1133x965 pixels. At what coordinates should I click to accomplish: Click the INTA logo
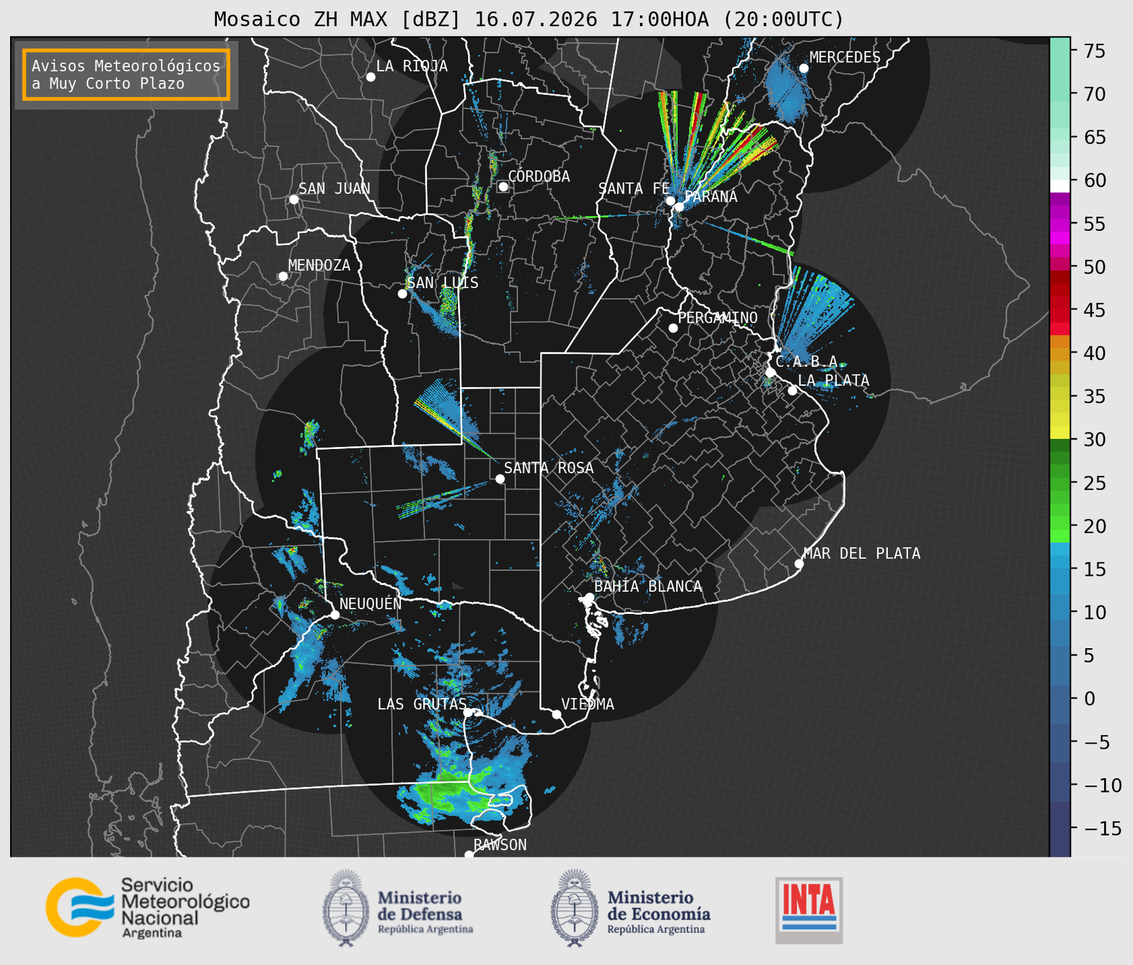pos(809,910)
